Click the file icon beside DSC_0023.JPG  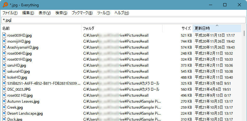[4, 89]
